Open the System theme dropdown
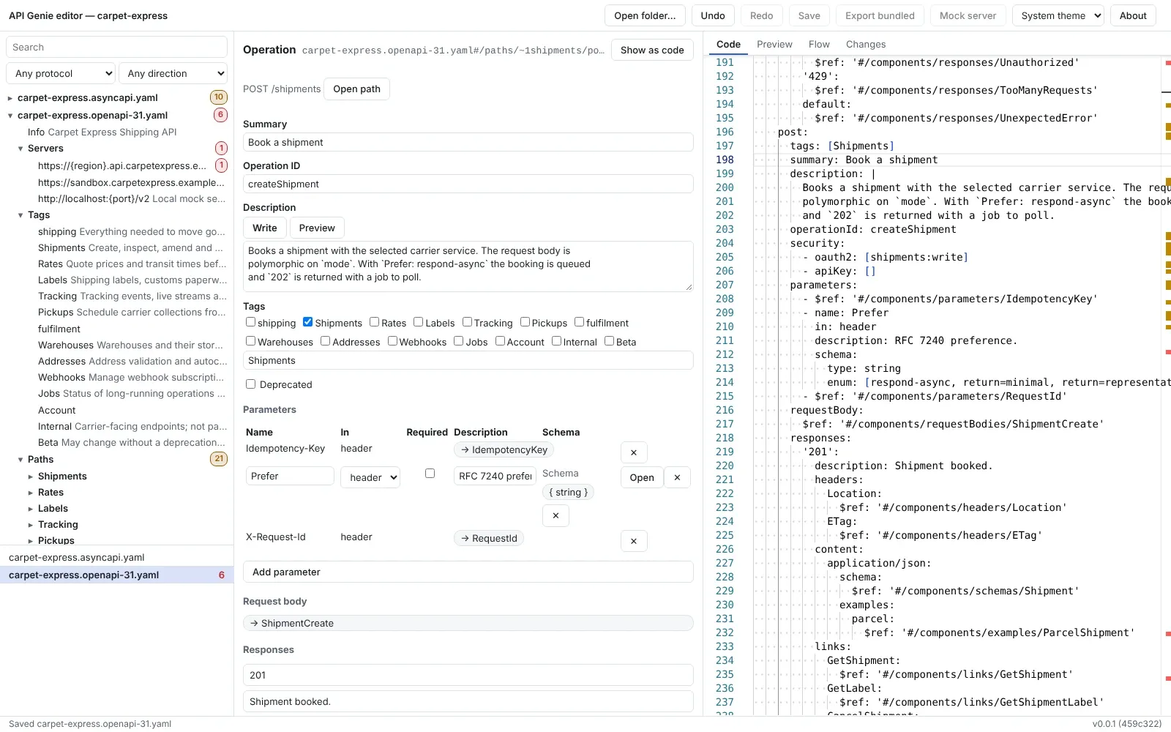The width and height of the screenshot is (1171, 732). pos(1058,15)
